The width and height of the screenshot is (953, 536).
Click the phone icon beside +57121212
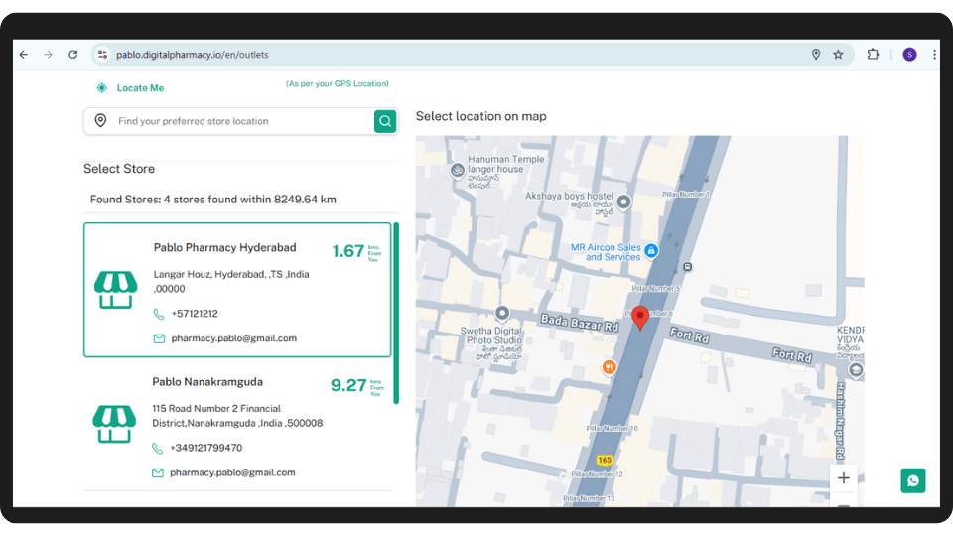click(x=159, y=314)
